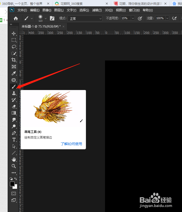Viewport: 182px width, 212px height.
Task: Close the 未标题-1 document tab
Action: click(x=63, y=27)
